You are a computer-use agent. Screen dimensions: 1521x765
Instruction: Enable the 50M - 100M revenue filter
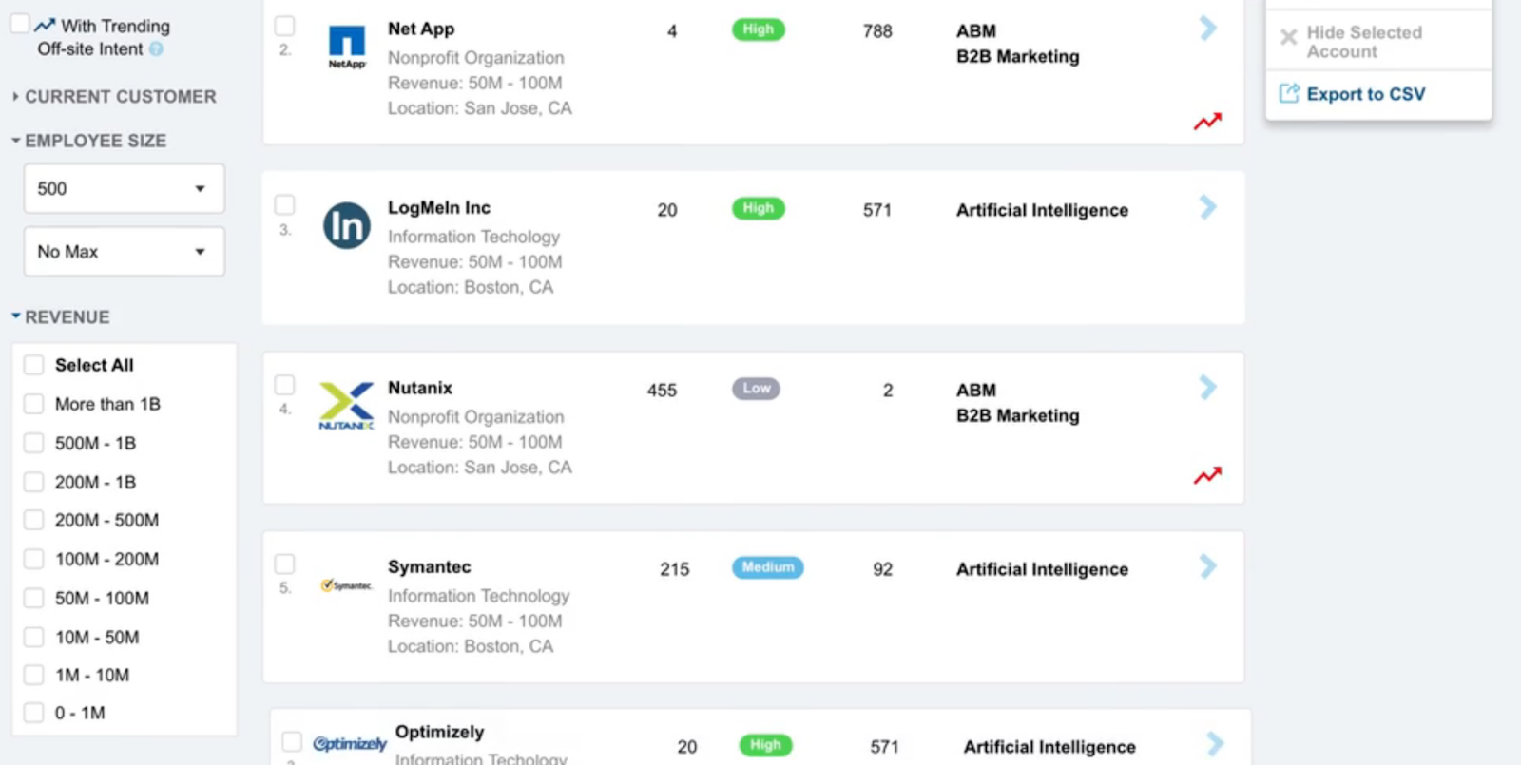coord(34,598)
